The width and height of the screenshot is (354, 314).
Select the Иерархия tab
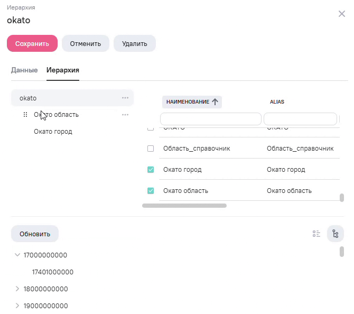coord(63,70)
